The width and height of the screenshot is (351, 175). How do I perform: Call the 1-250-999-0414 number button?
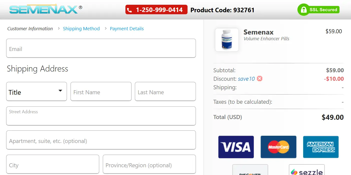[x=156, y=9]
